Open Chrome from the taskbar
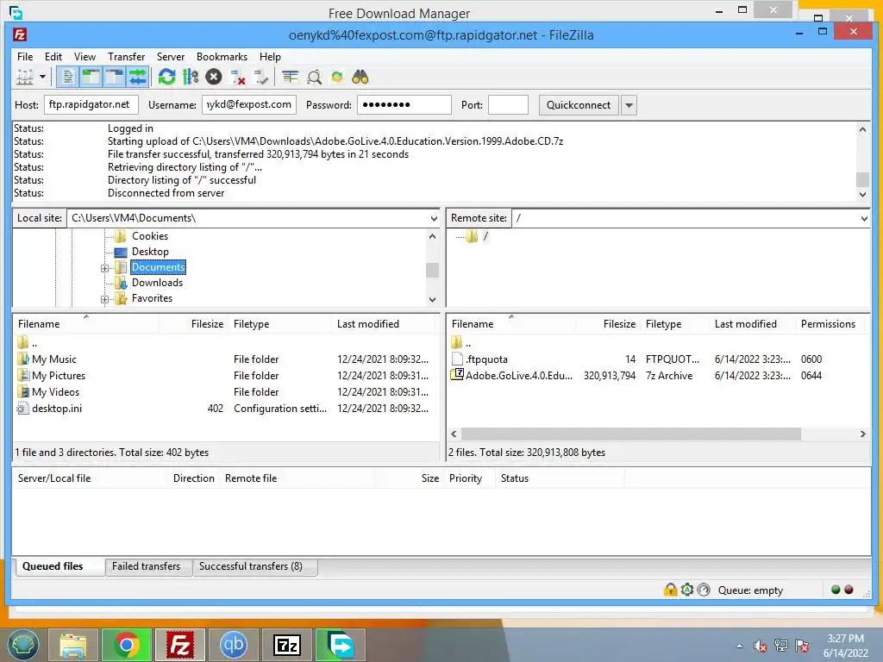 [x=127, y=645]
